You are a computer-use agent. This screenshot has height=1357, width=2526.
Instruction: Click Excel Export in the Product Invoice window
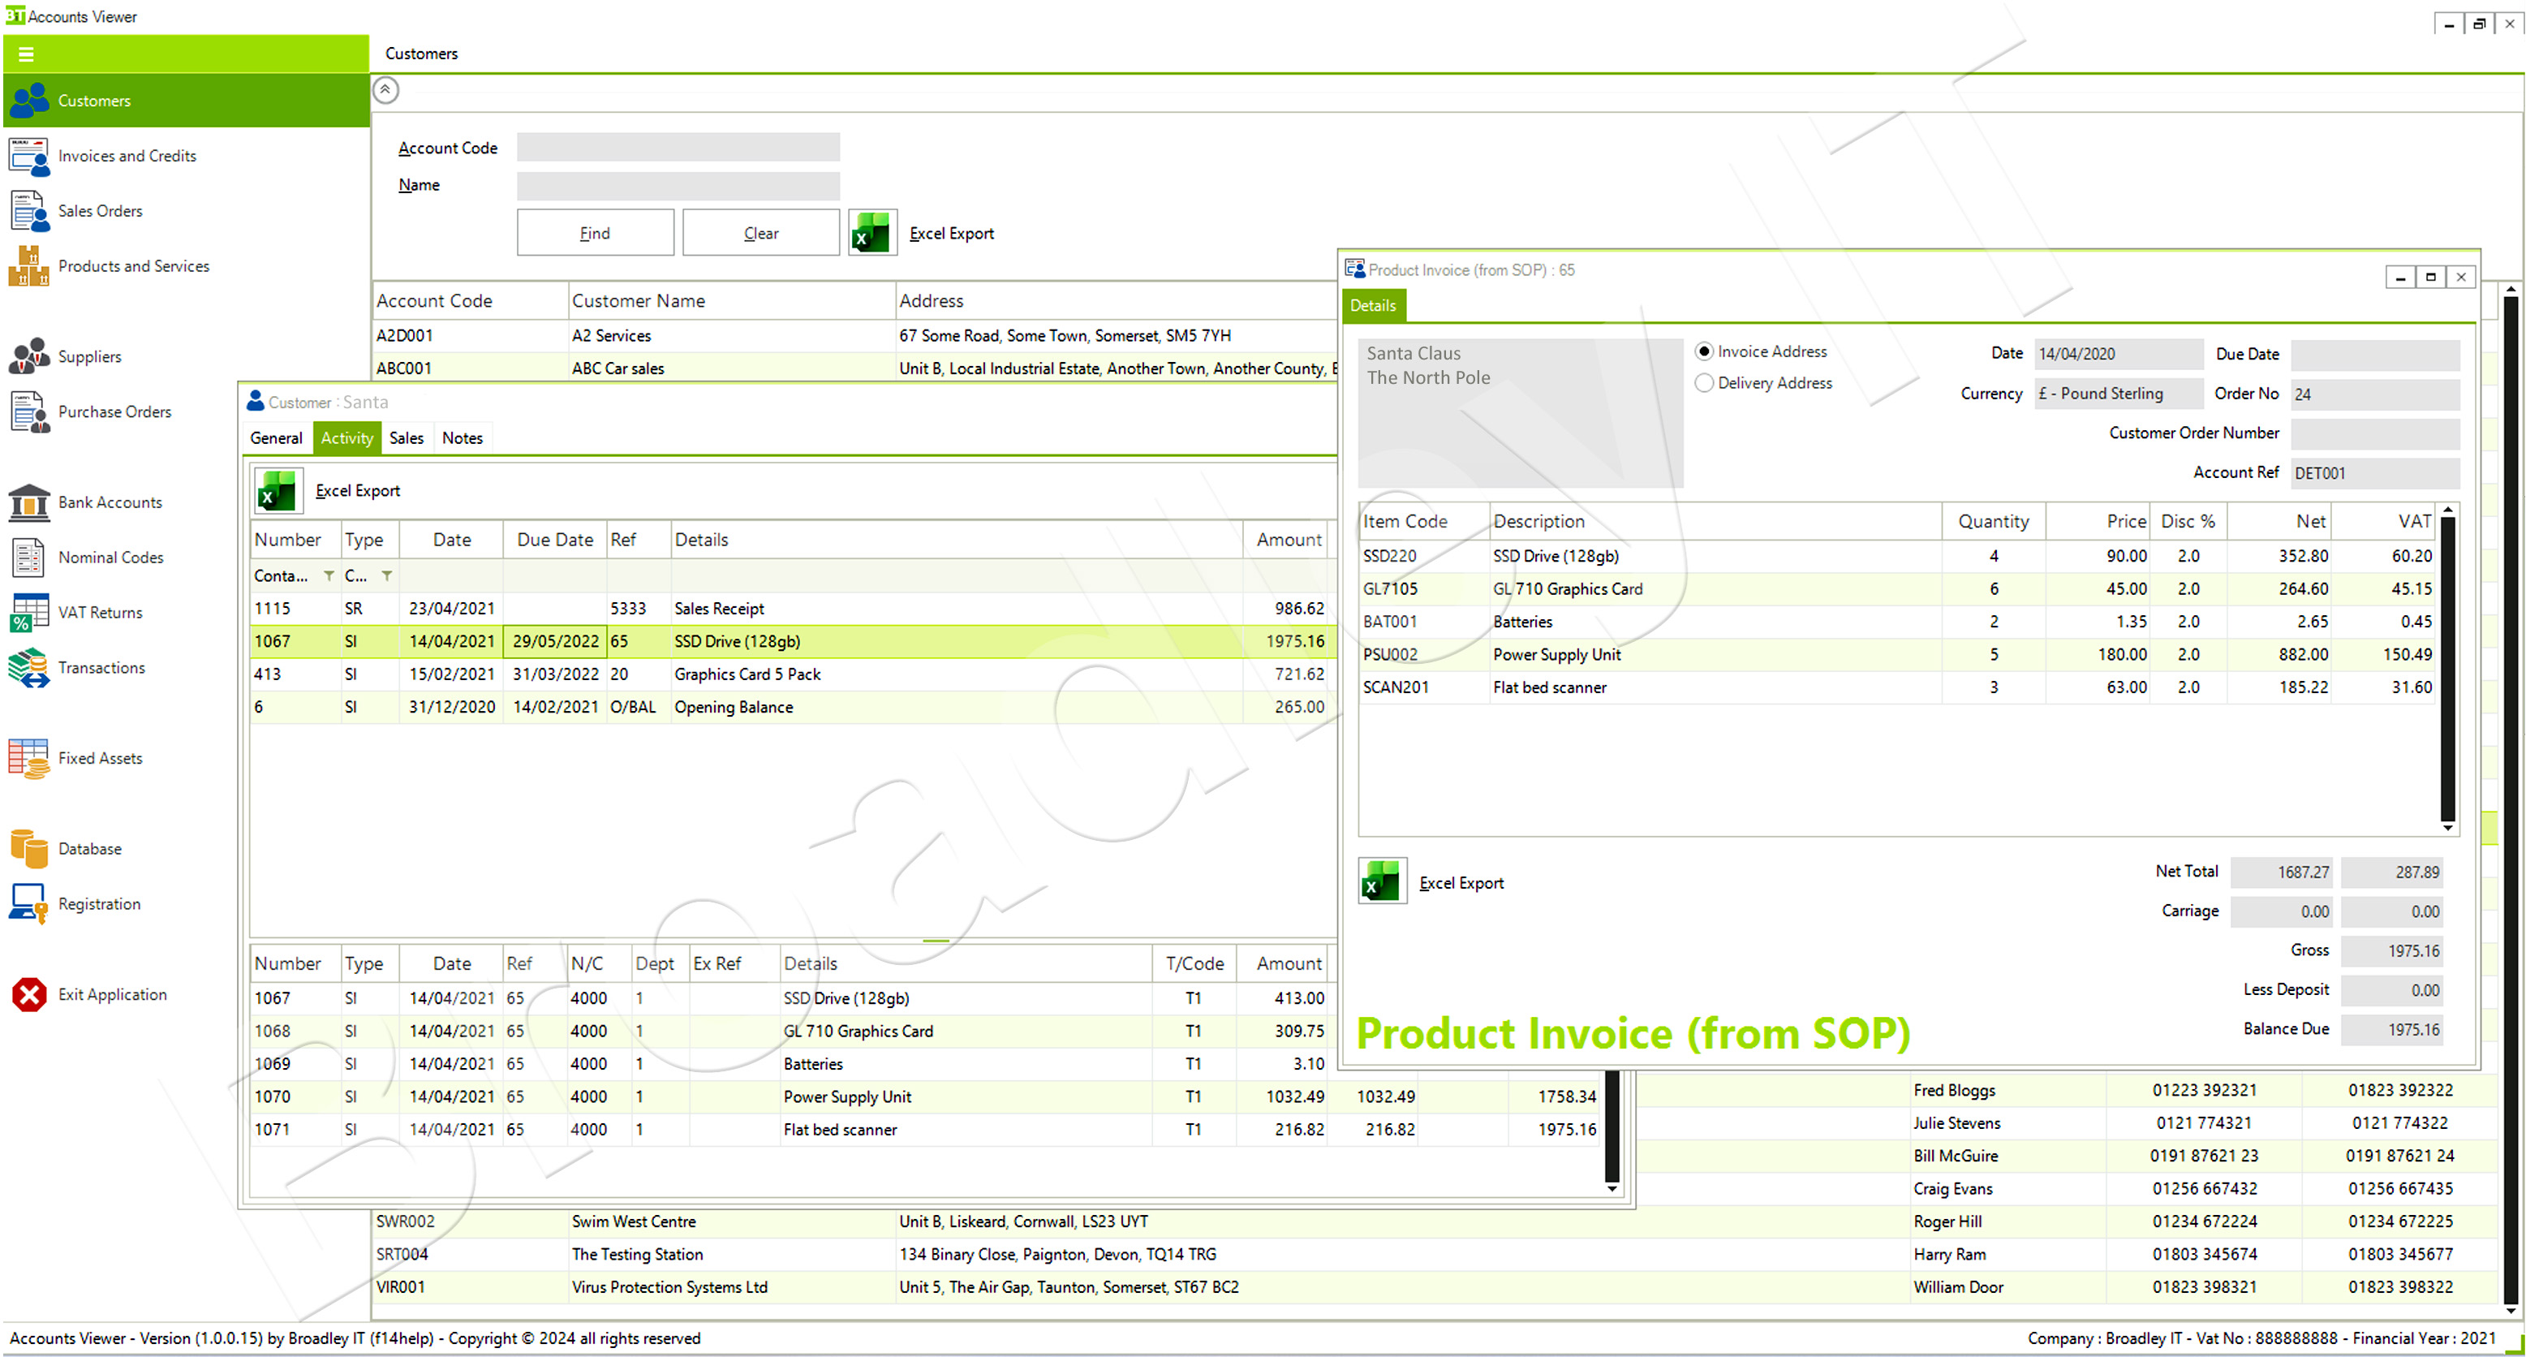[x=1460, y=881]
